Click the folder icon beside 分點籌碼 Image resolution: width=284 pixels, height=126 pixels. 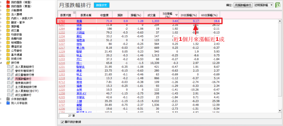tap(8, 10)
